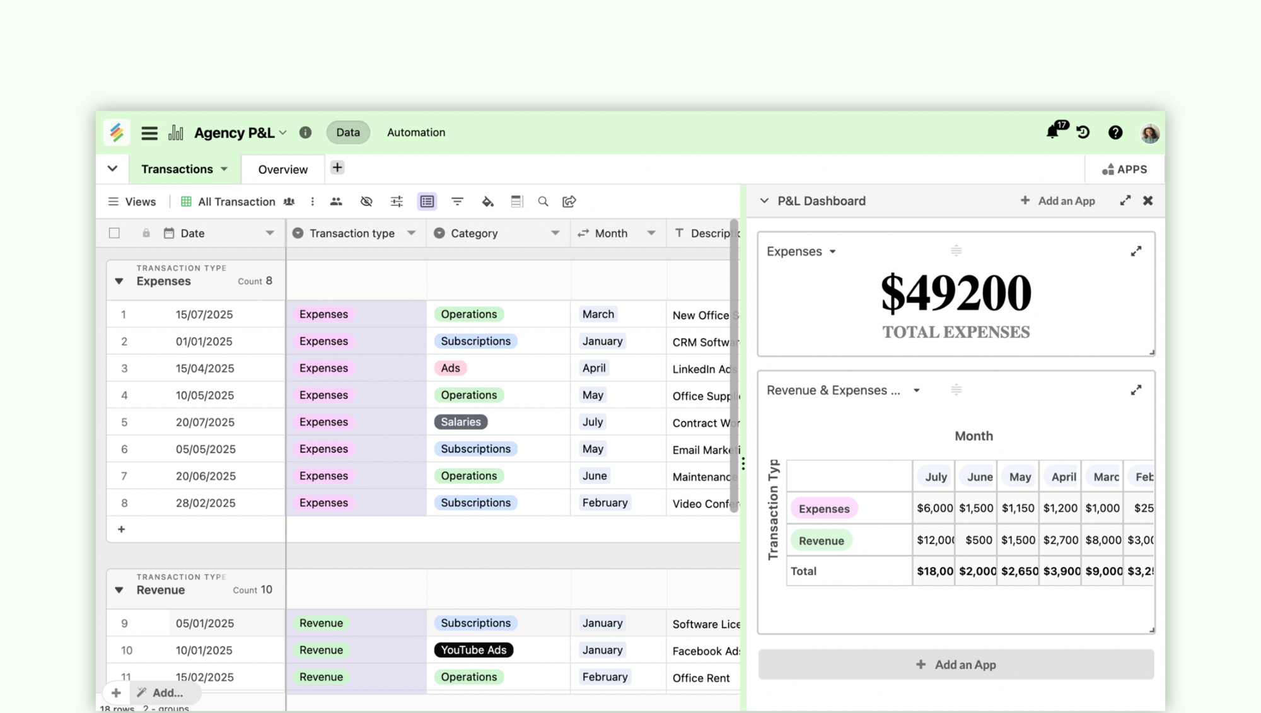Click the help question mark icon
The image size is (1261, 713).
pos(1115,132)
